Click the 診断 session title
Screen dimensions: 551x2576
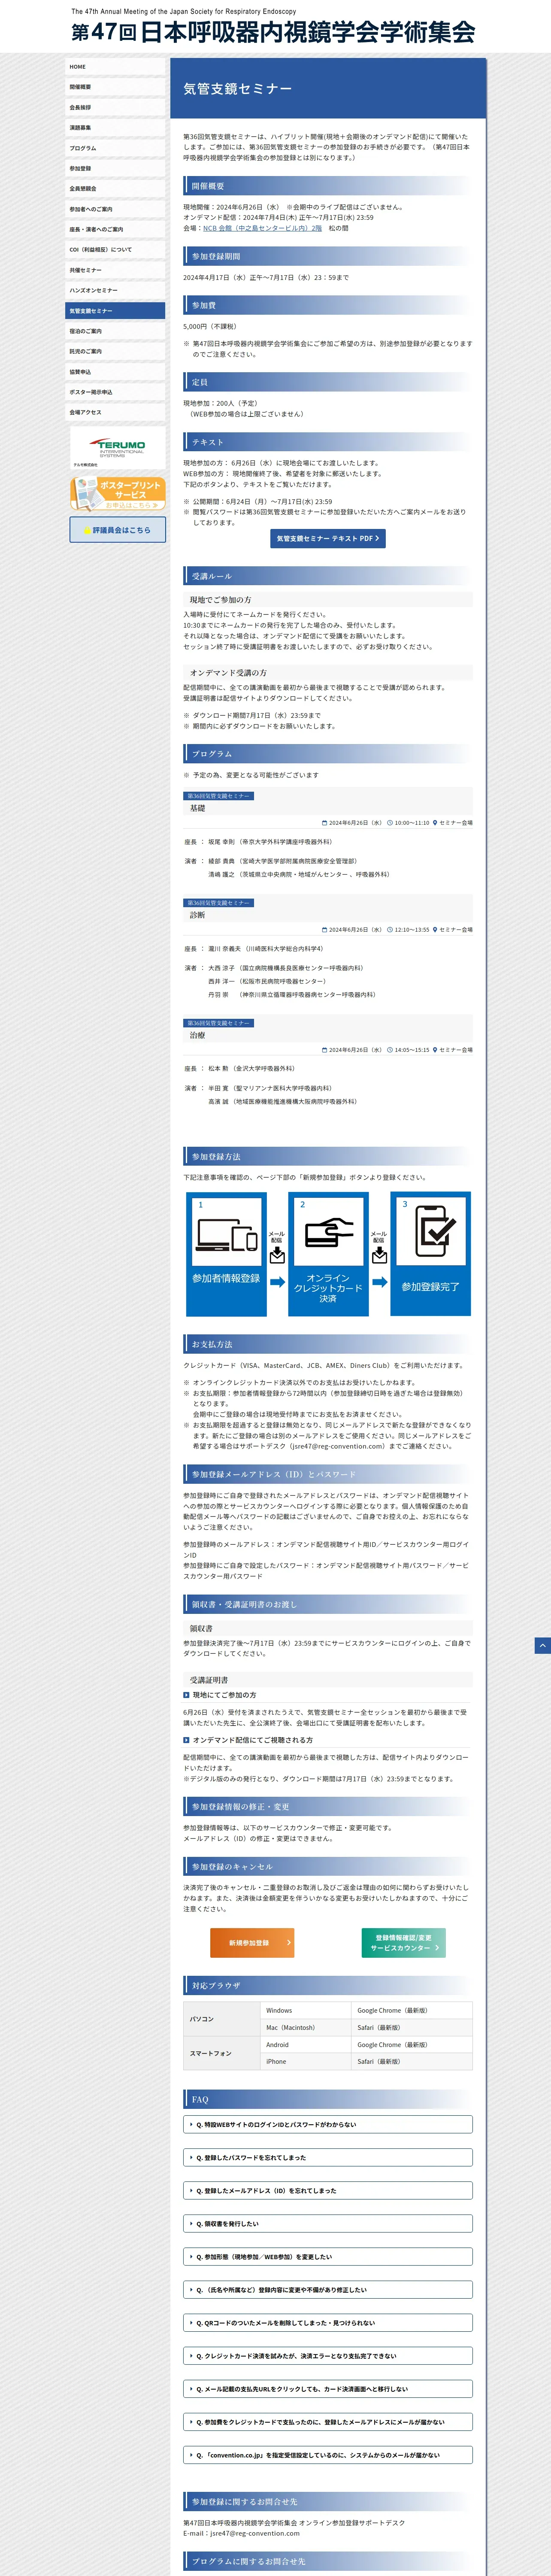click(x=198, y=915)
